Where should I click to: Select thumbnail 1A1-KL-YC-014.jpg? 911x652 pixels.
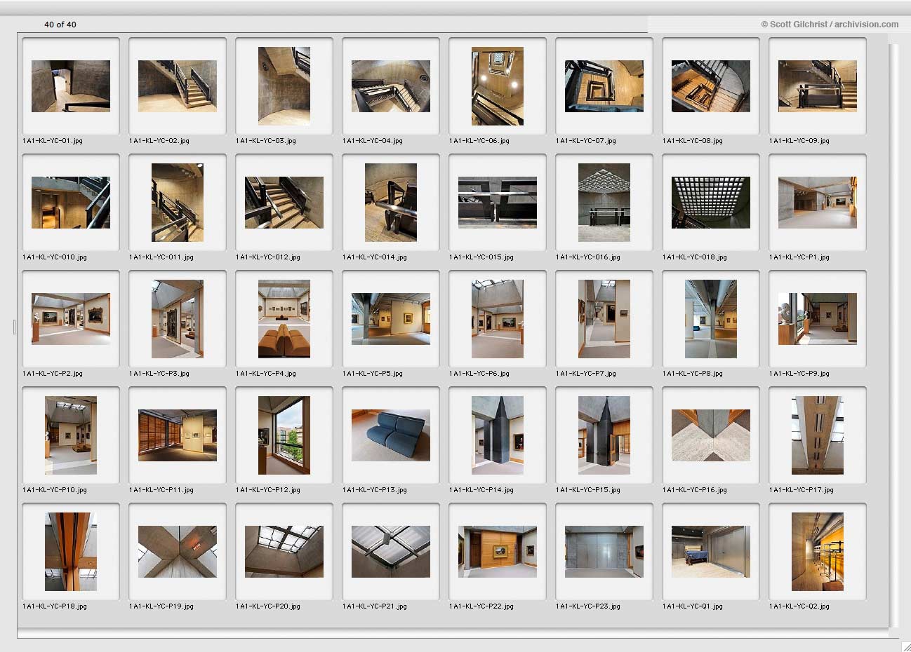pyautogui.click(x=391, y=203)
